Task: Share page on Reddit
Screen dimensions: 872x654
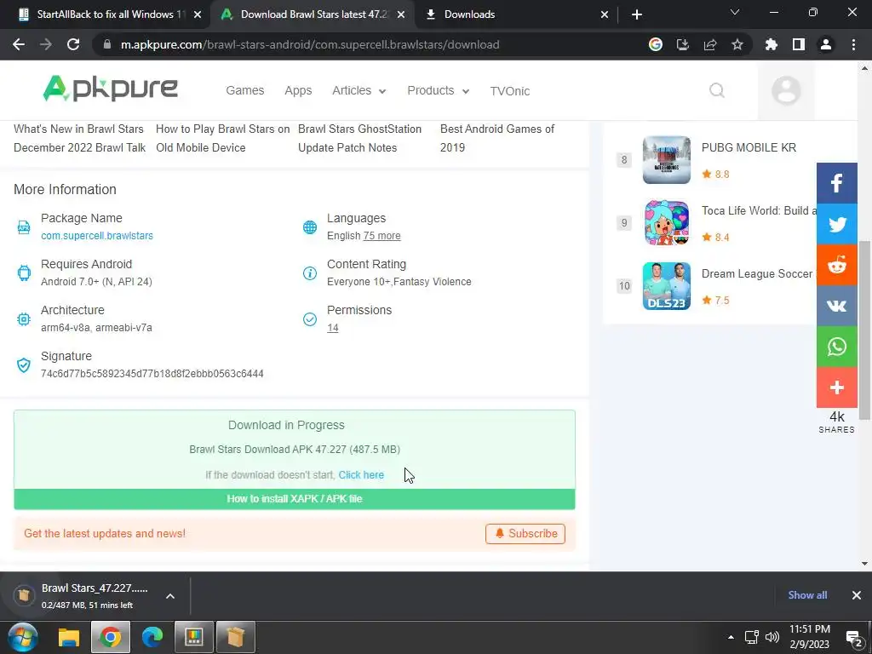Action: pyautogui.click(x=836, y=265)
